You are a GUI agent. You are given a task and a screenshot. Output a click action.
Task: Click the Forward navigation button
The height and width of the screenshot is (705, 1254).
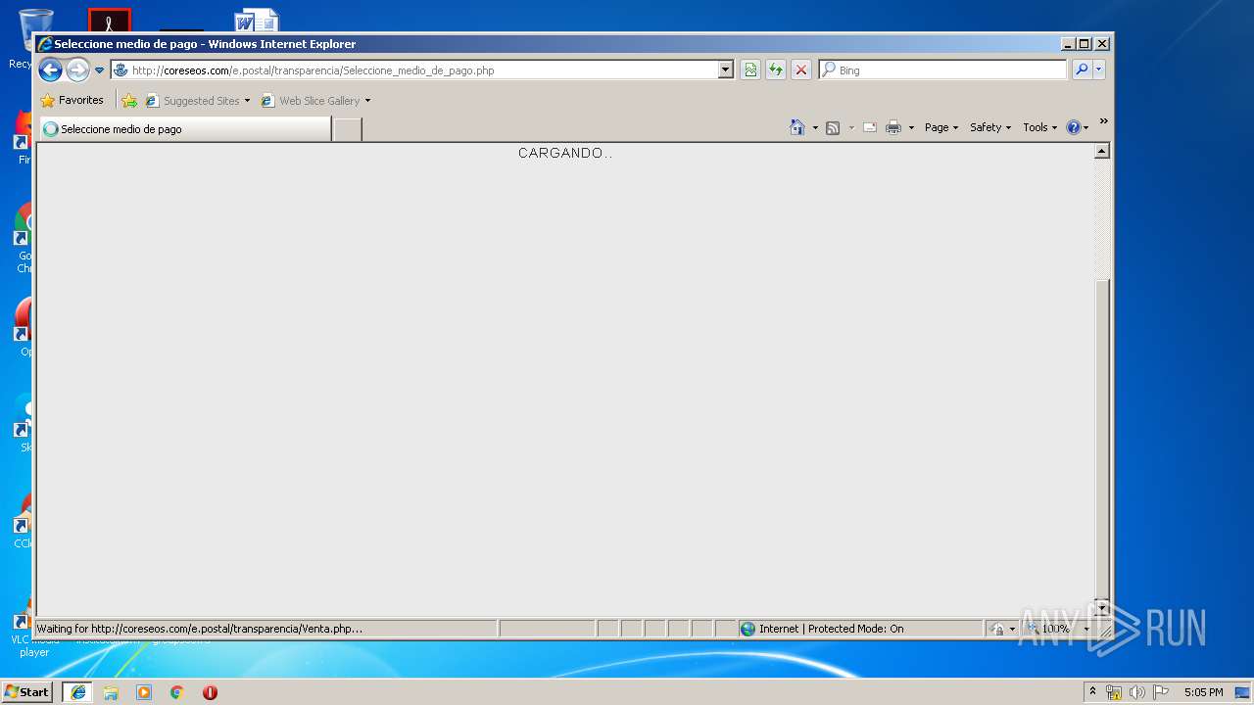coord(77,70)
